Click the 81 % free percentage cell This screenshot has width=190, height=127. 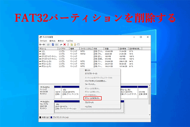click(x=131, y=66)
